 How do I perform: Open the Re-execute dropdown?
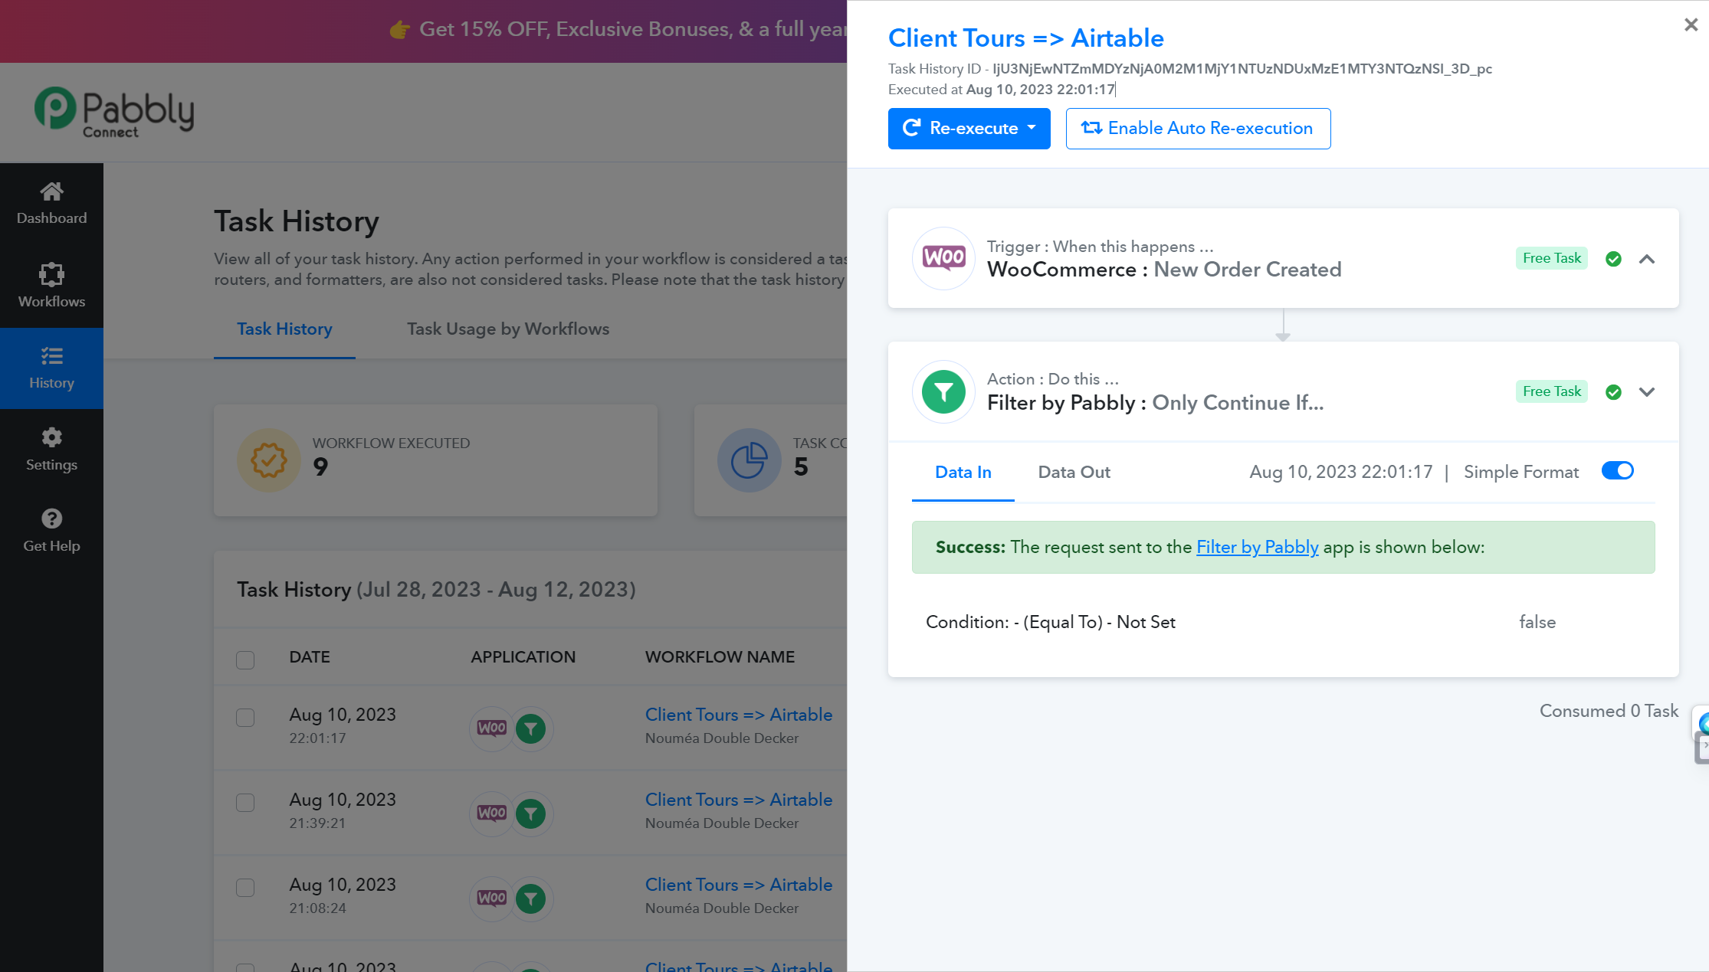click(969, 129)
